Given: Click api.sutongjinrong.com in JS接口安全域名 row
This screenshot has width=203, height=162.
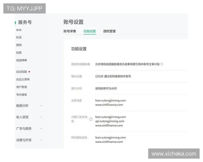Looking at the screenshot, I should tap(110, 121).
